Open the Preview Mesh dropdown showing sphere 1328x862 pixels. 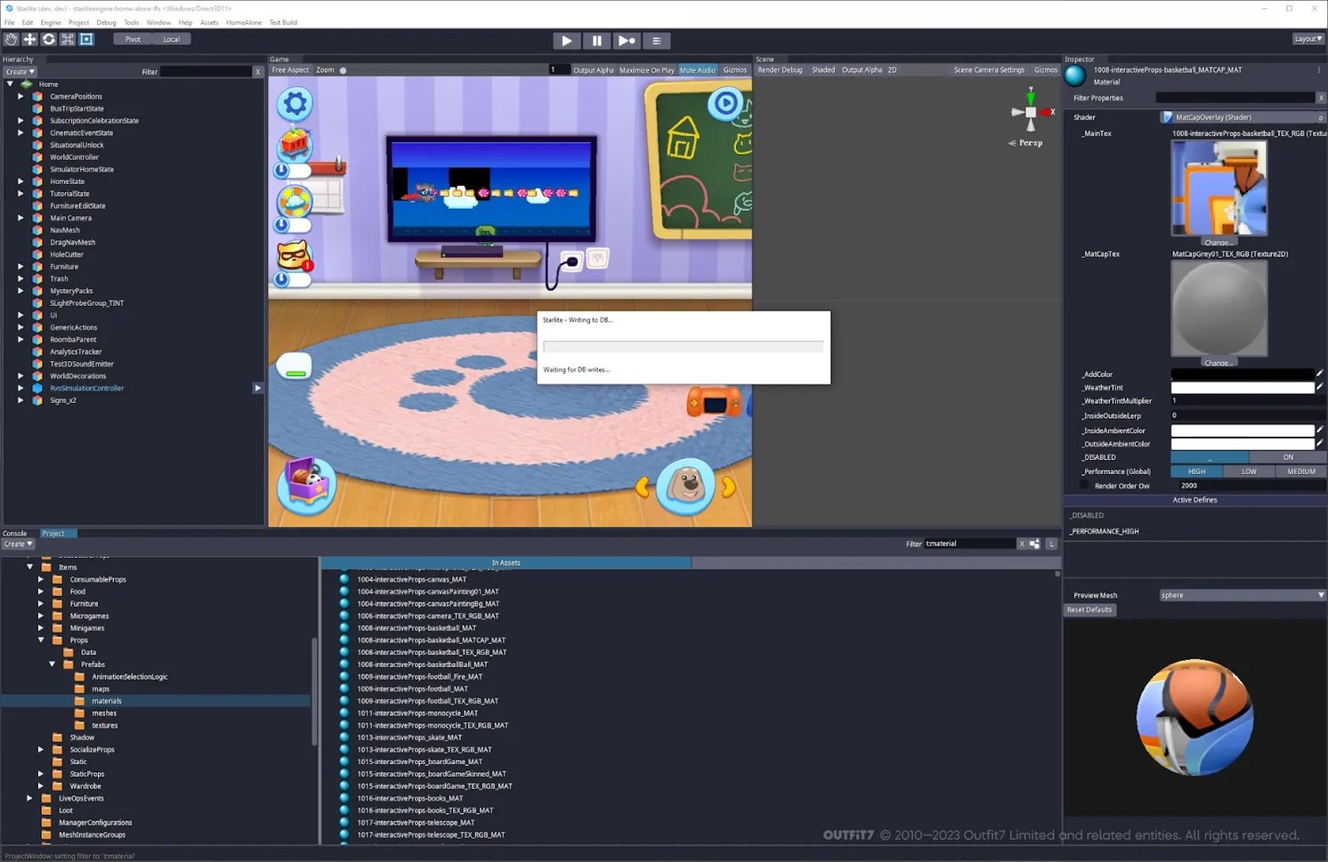pos(1242,595)
